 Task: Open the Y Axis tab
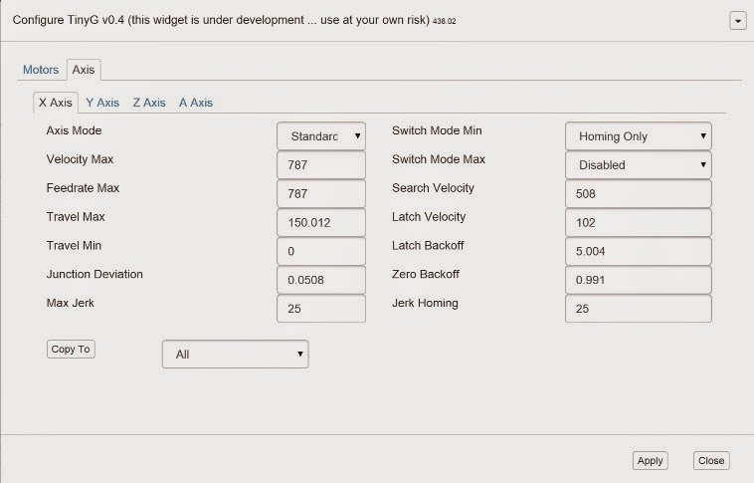[102, 103]
